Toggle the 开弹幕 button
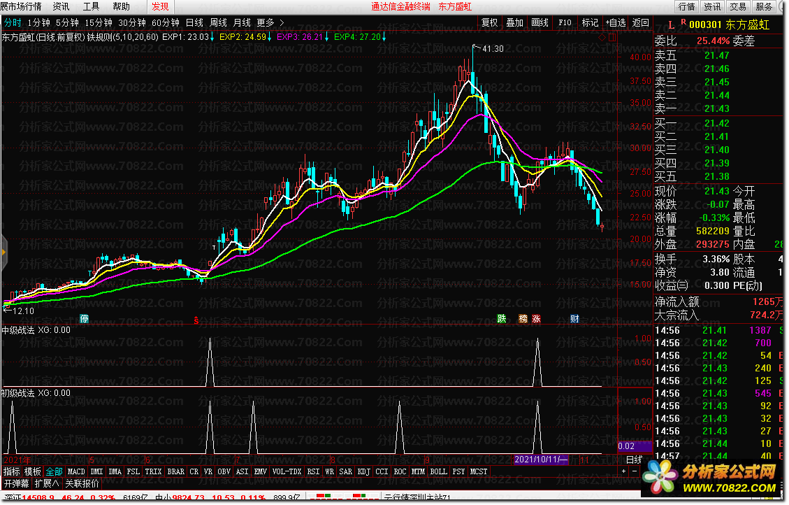The width and height of the screenshot is (789, 505). (x=17, y=484)
